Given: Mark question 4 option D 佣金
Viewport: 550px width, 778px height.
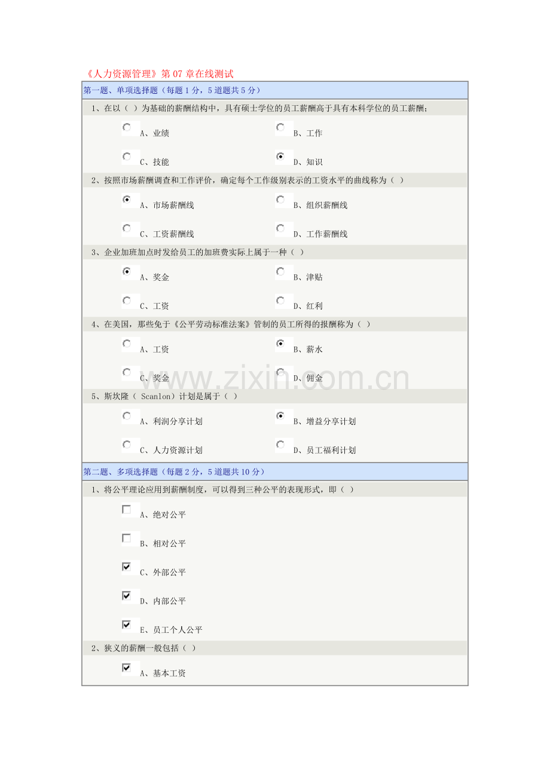Looking at the screenshot, I should 280,372.
